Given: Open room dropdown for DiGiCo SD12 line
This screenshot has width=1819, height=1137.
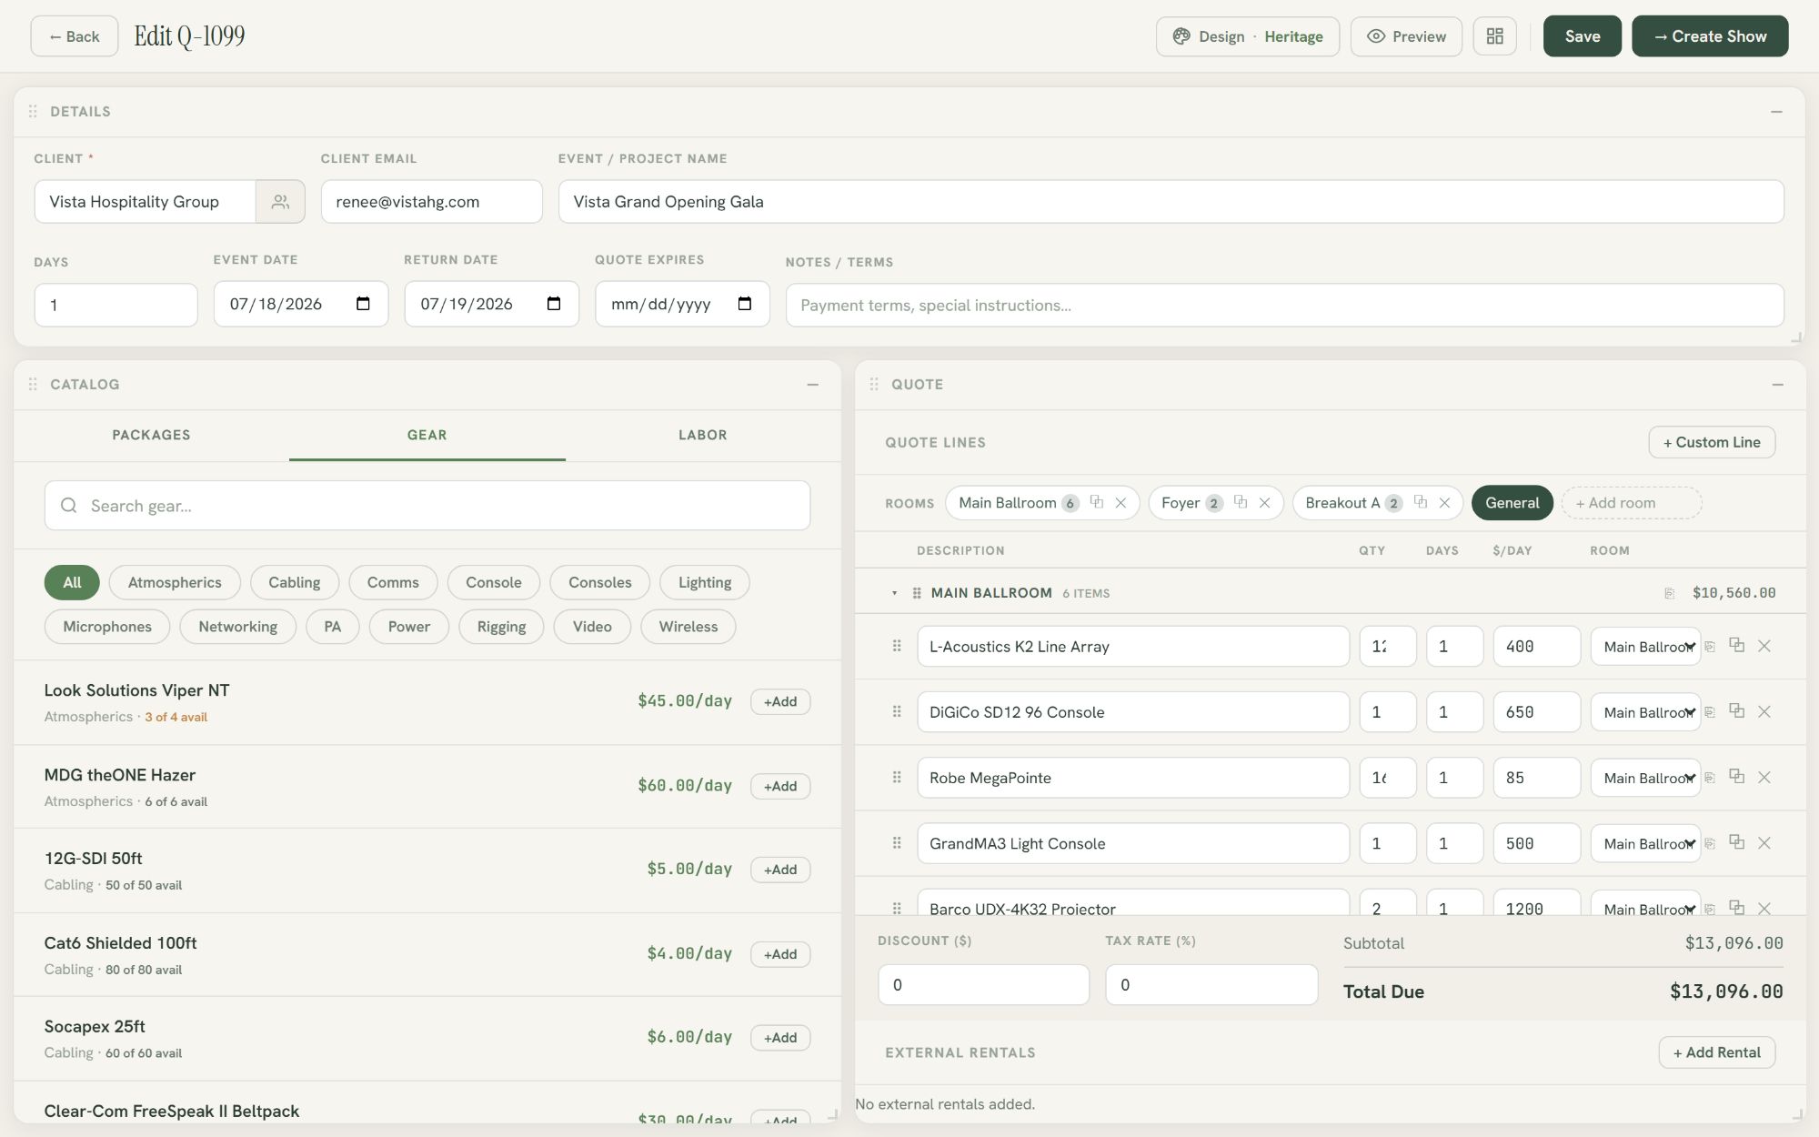Looking at the screenshot, I should tap(1645, 711).
